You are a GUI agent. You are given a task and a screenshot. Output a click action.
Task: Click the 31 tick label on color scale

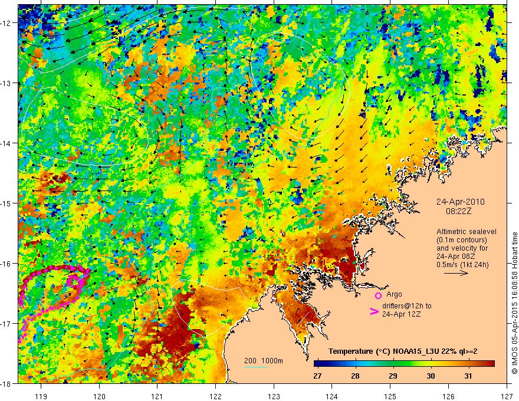click(468, 376)
